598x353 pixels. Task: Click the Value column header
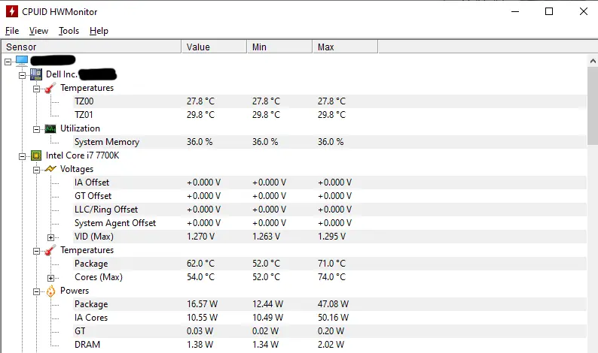click(x=215, y=47)
